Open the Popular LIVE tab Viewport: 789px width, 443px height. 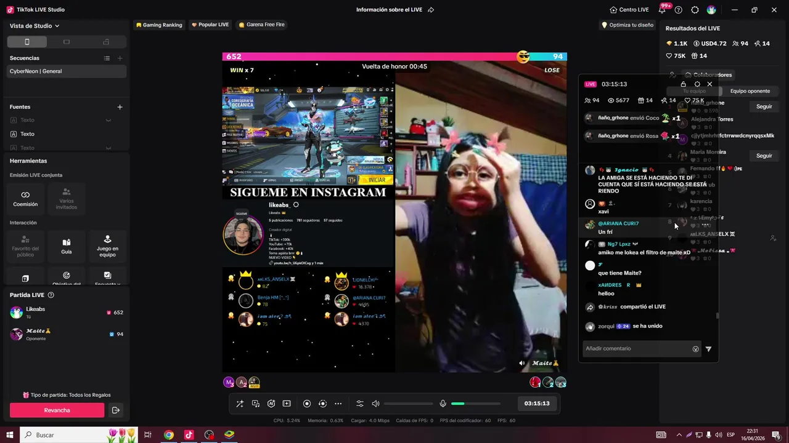click(x=210, y=25)
